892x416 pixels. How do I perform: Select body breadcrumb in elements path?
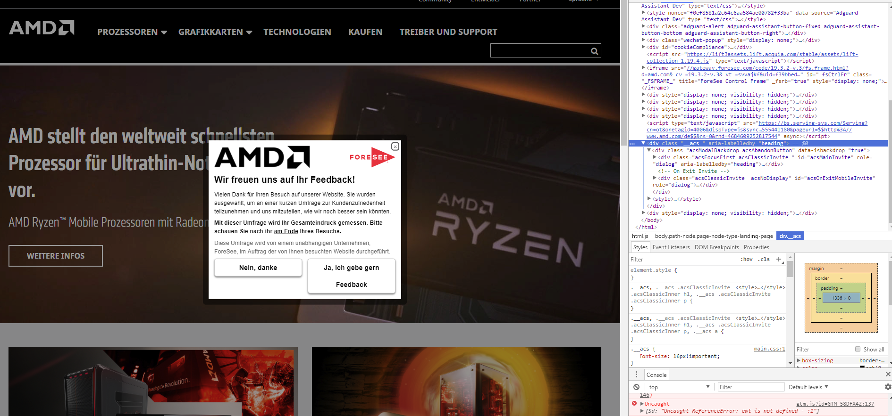click(714, 236)
